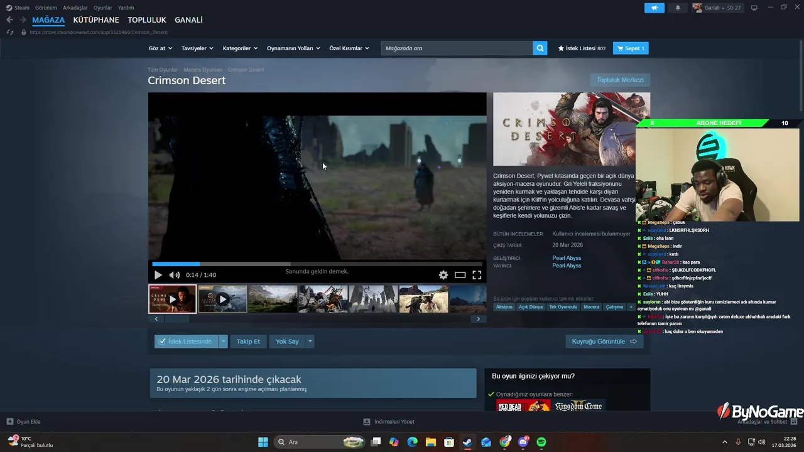The image size is (804, 452).
Task: Open the Arkadaşlar menu
Action: coord(75,8)
